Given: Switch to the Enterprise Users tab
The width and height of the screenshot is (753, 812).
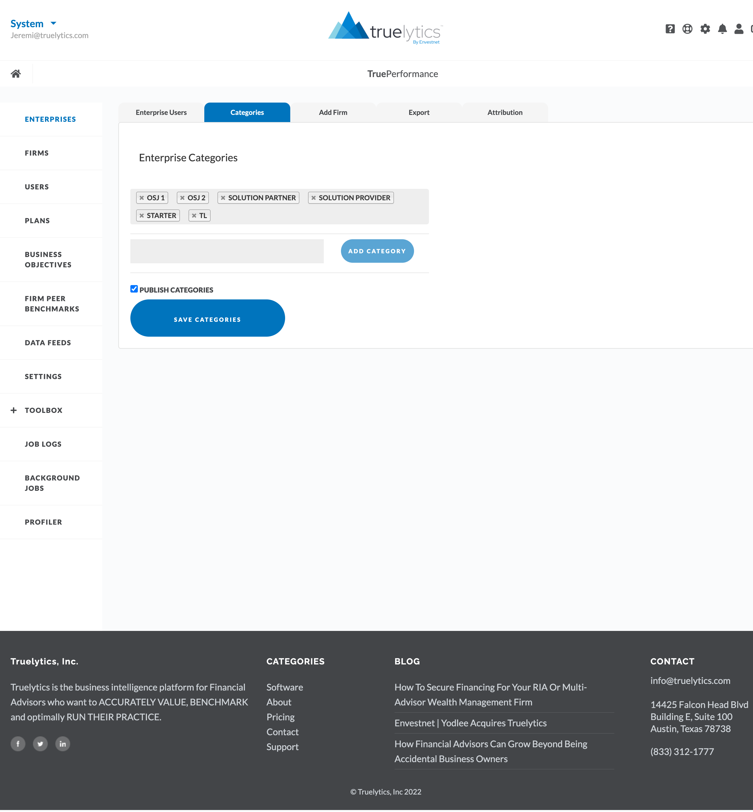Looking at the screenshot, I should [x=161, y=112].
